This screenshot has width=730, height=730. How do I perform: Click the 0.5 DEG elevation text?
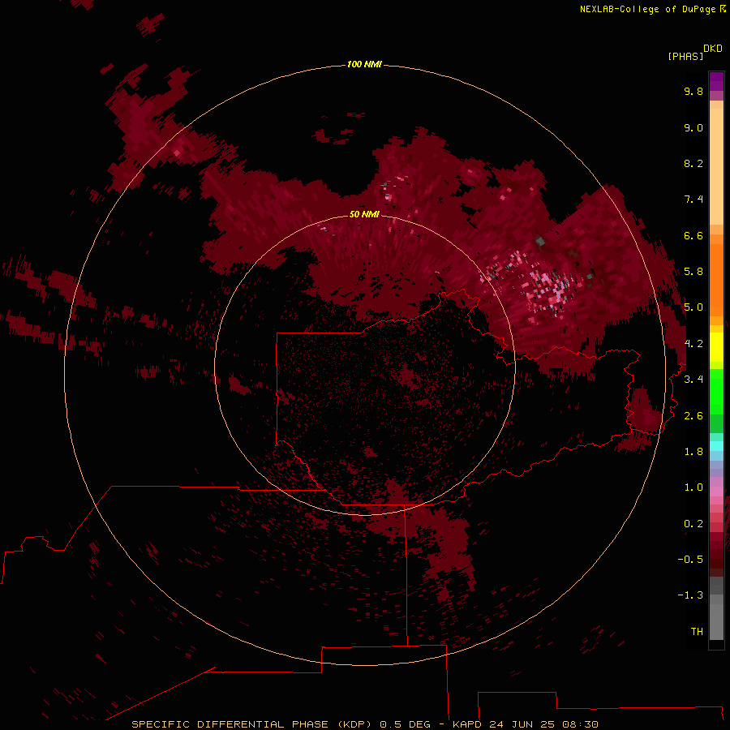pos(405,724)
